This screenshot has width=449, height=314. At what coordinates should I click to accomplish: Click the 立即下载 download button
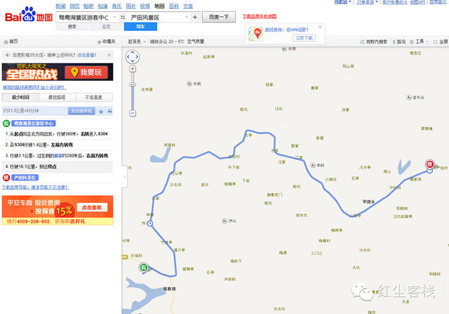pos(304,38)
